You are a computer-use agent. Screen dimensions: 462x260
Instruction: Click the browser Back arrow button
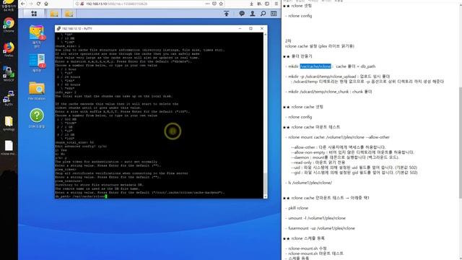point(23,4)
